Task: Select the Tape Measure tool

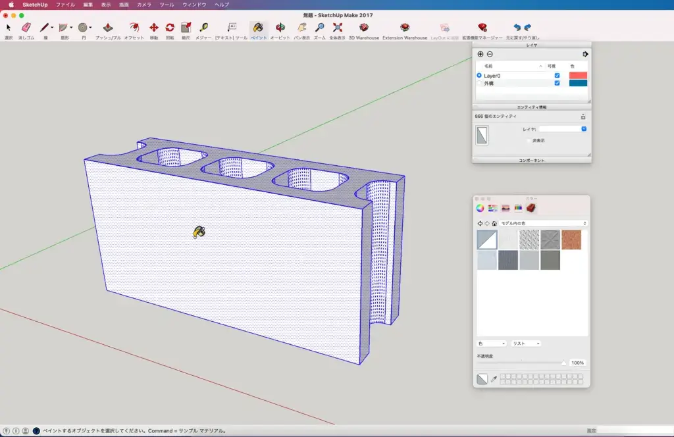Action: [x=204, y=28]
